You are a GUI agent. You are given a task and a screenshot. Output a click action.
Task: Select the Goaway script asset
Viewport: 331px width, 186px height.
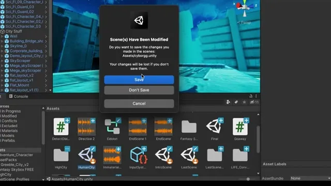point(240,127)
